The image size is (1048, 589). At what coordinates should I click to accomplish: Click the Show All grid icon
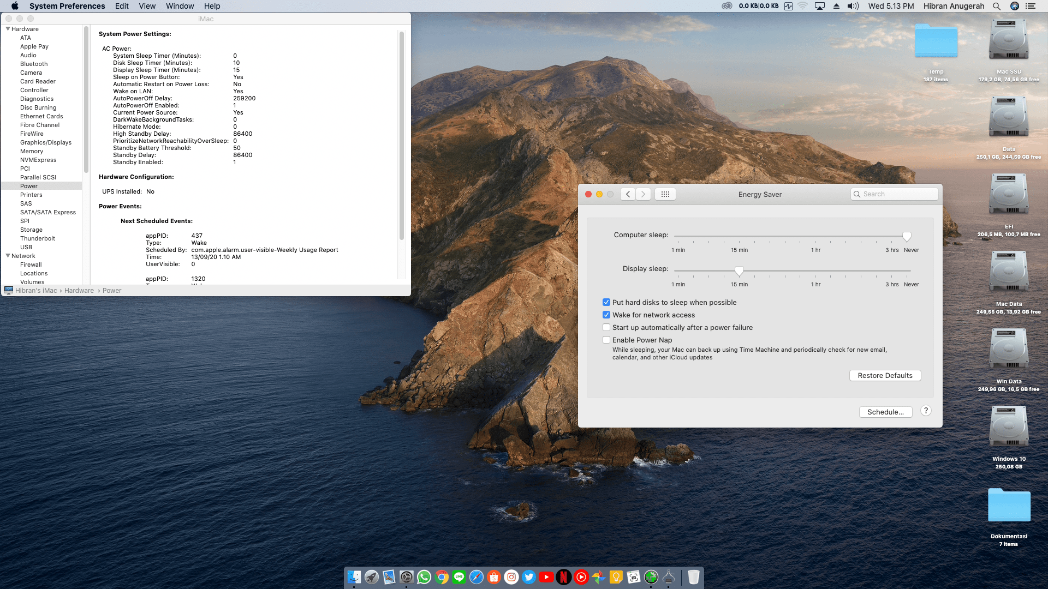[x=665, y=194]
